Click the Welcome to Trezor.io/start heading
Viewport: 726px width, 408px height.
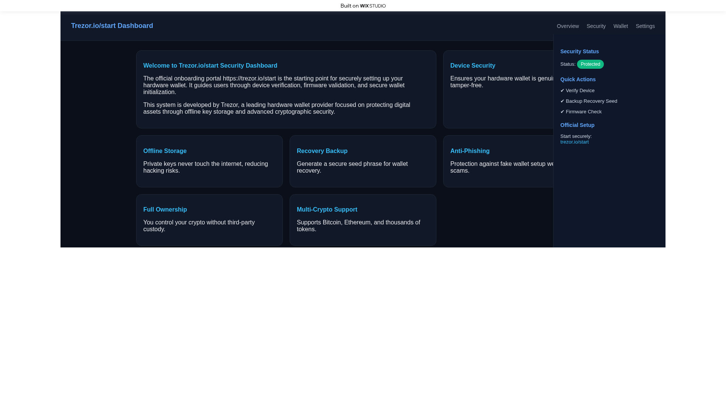tap(210, 66)
